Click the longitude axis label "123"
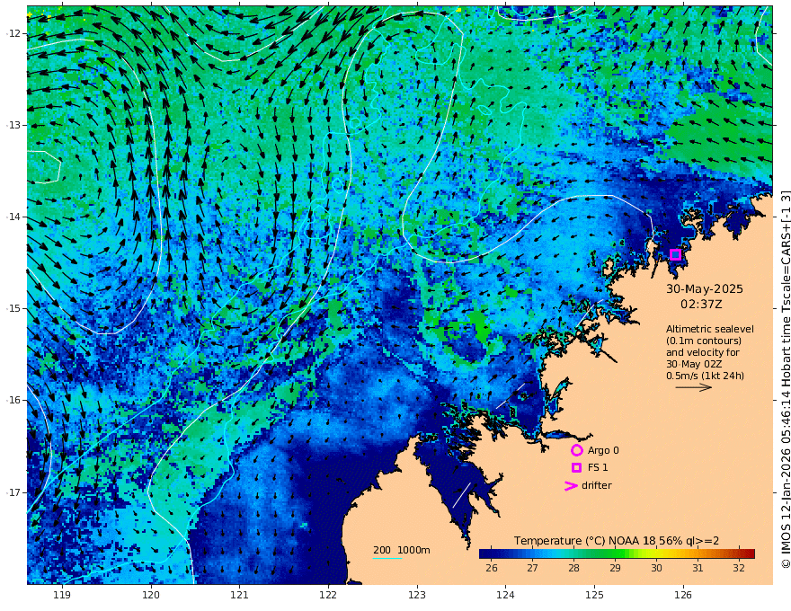 point(417,596)
